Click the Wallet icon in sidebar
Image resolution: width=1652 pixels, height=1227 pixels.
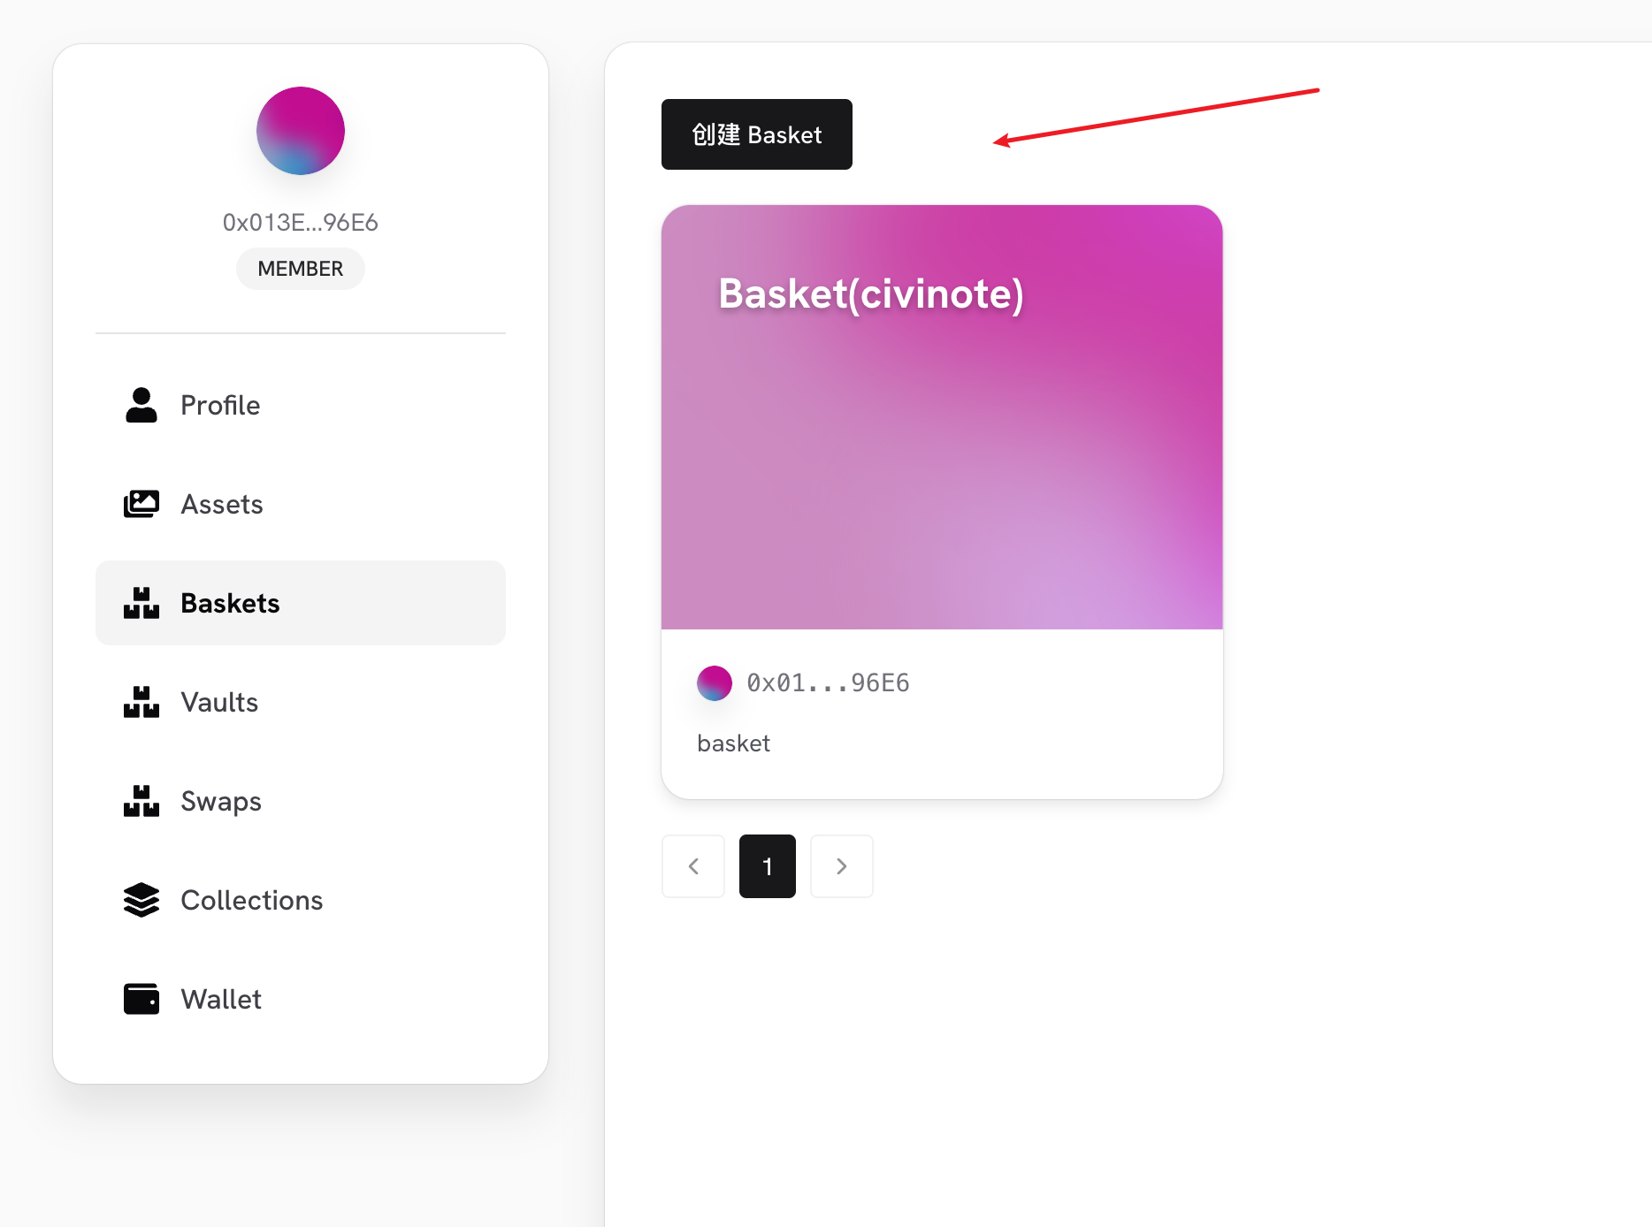pyautogui.click(x=141, y=999)
